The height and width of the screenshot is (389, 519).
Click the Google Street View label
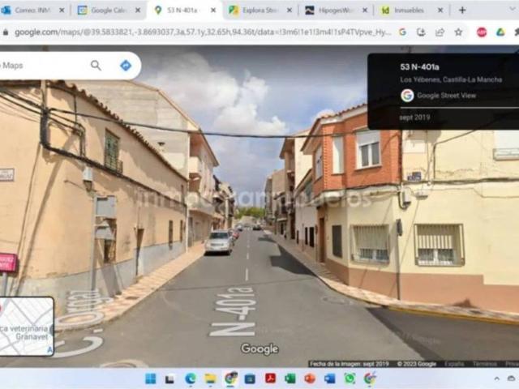pos(446,96)
